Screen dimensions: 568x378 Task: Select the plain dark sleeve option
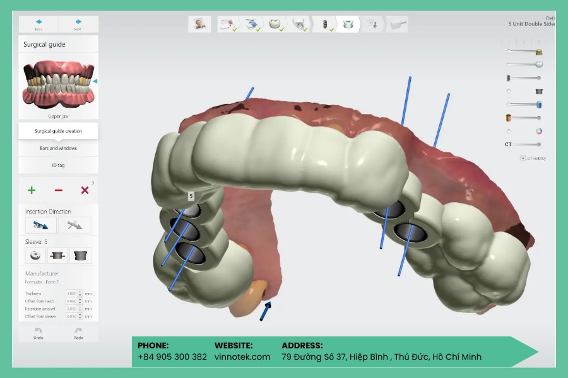pos(80,255)
